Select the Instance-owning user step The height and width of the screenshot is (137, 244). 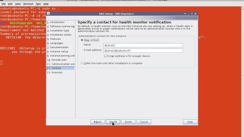coord(61,56)
